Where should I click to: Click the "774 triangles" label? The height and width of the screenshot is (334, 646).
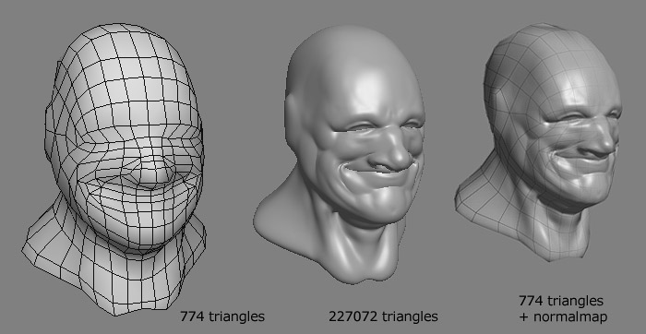(x=222, y=316)
